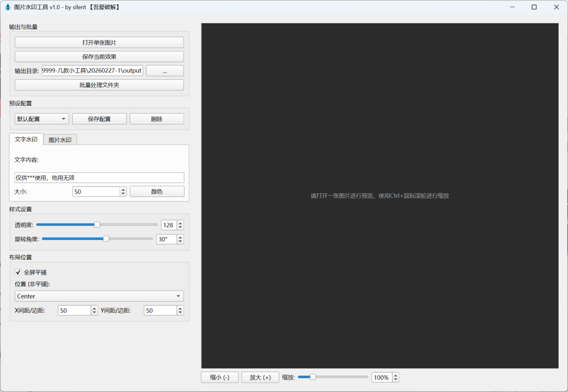This screenshot has width=568, height=392.
Task: Increase rotation angle with the up stepper arrow
Action: tap(180, 237)
